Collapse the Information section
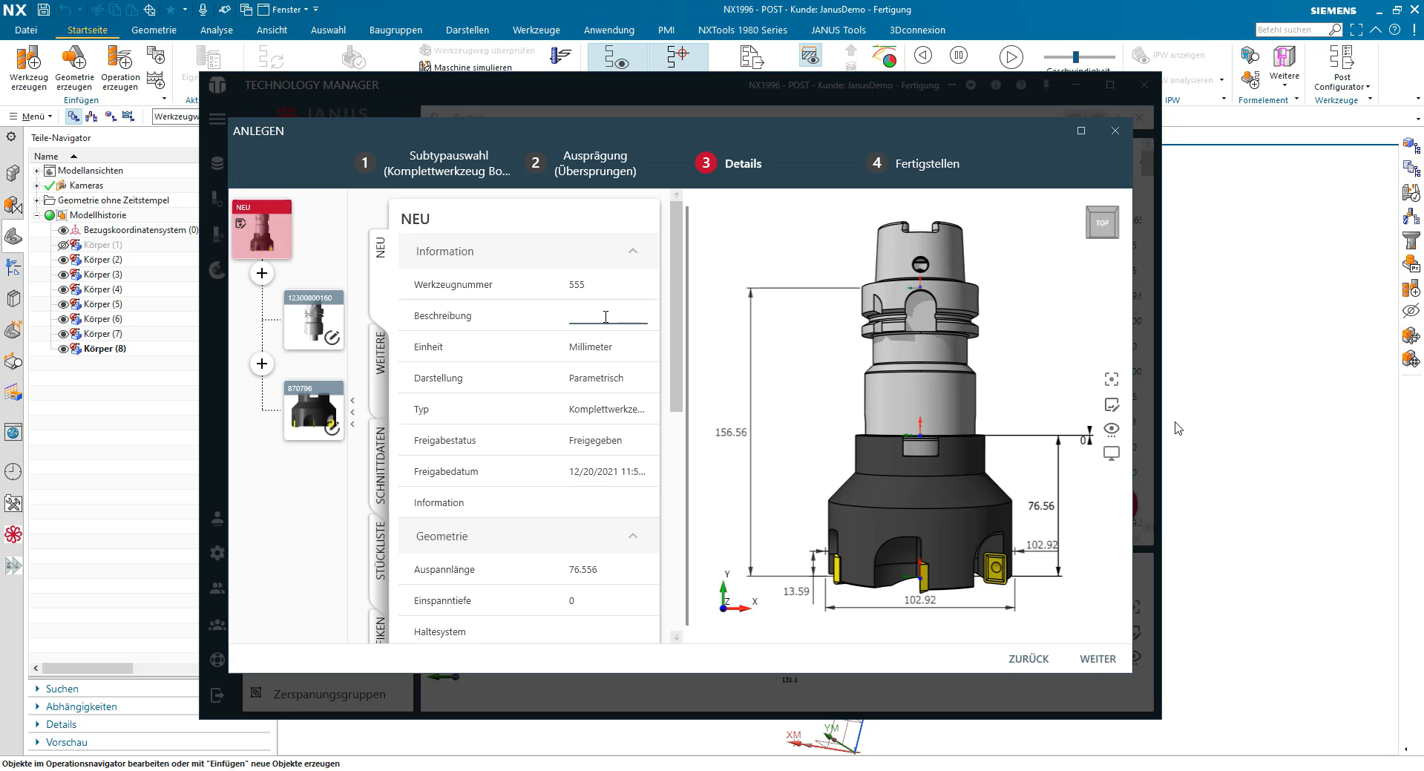This screenshot has height=771, width=1424. coord(633,252)
